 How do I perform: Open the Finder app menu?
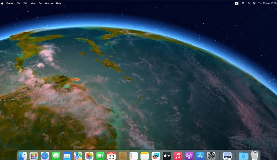pyautogui.click(x=10, y=3)
